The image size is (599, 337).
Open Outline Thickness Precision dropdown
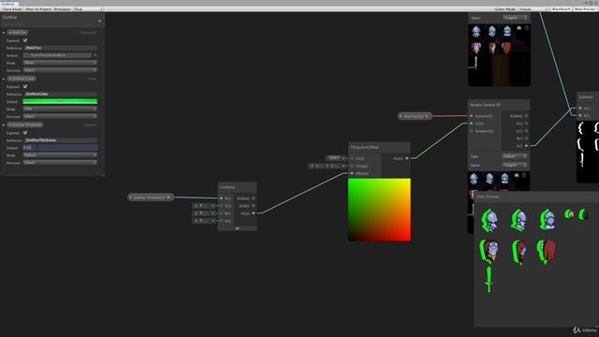click(x=60, y=162)
